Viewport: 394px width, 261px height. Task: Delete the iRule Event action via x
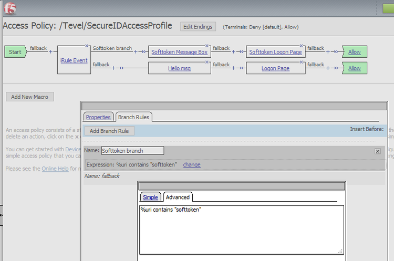(x=88, y=46)
